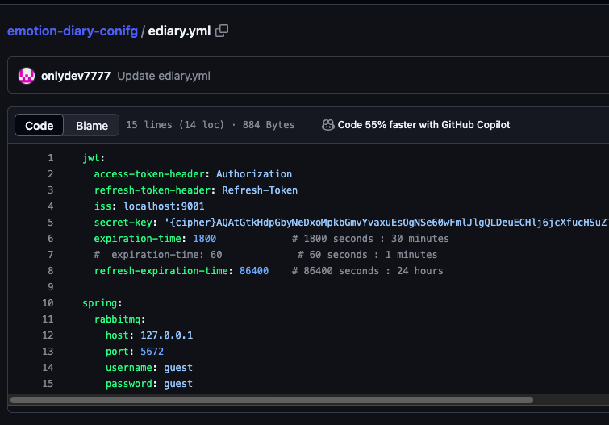609x425 pixels.
Task: Click the username key
Action: point(128,368)
